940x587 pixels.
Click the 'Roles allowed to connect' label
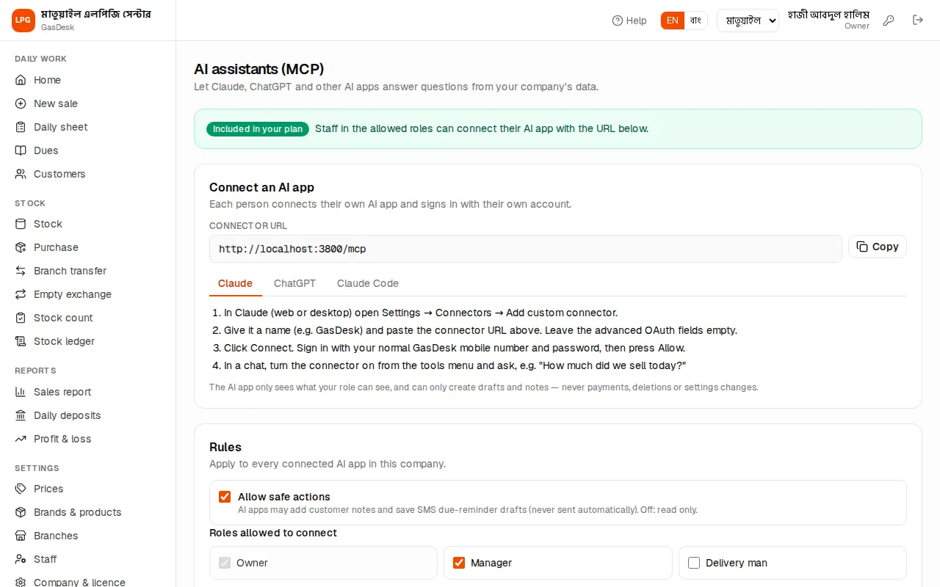point(273,533)
